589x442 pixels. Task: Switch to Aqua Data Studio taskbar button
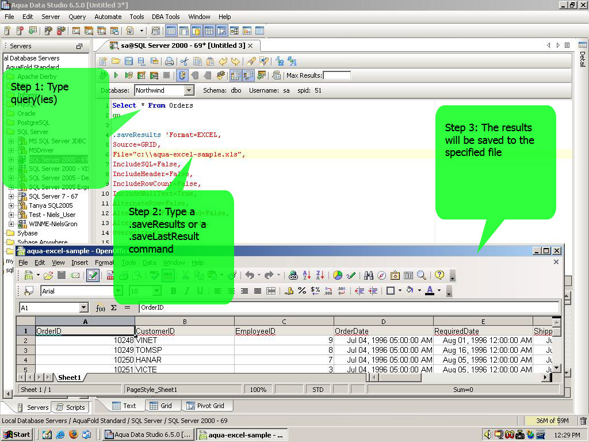coord(149,435)
